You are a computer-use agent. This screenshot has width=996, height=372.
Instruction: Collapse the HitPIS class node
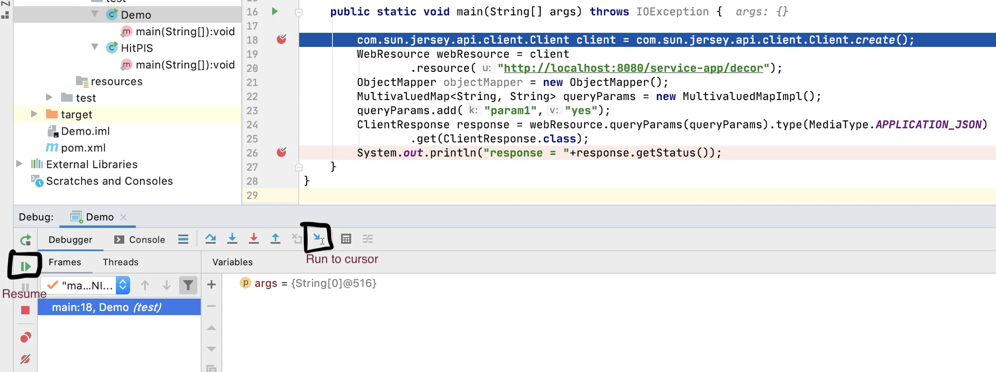95,47
